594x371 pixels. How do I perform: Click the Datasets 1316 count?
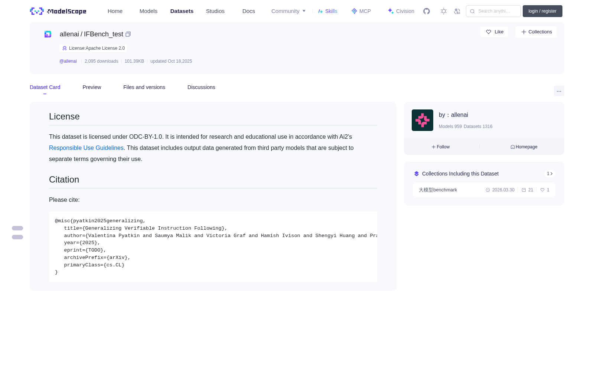[x=478, y=127]
